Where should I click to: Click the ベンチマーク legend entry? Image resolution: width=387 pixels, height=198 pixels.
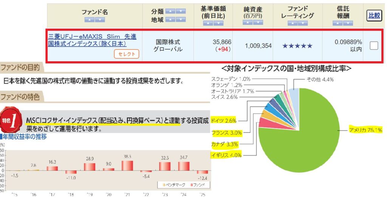point(171,185)
